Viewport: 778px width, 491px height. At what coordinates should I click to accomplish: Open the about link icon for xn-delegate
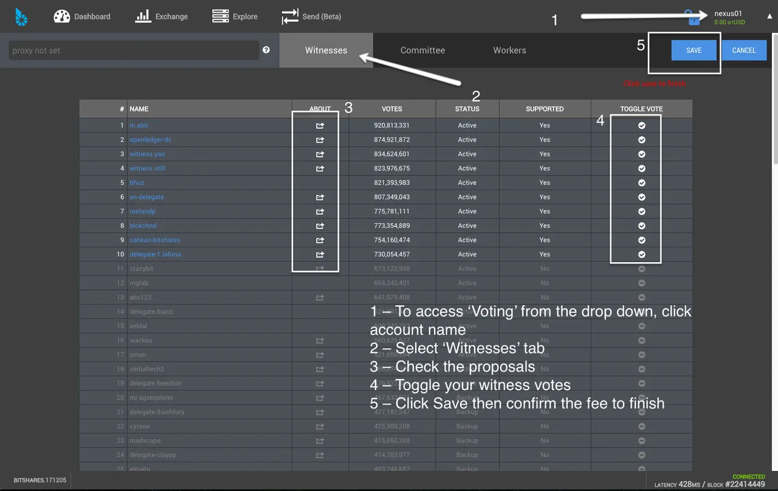320,197
